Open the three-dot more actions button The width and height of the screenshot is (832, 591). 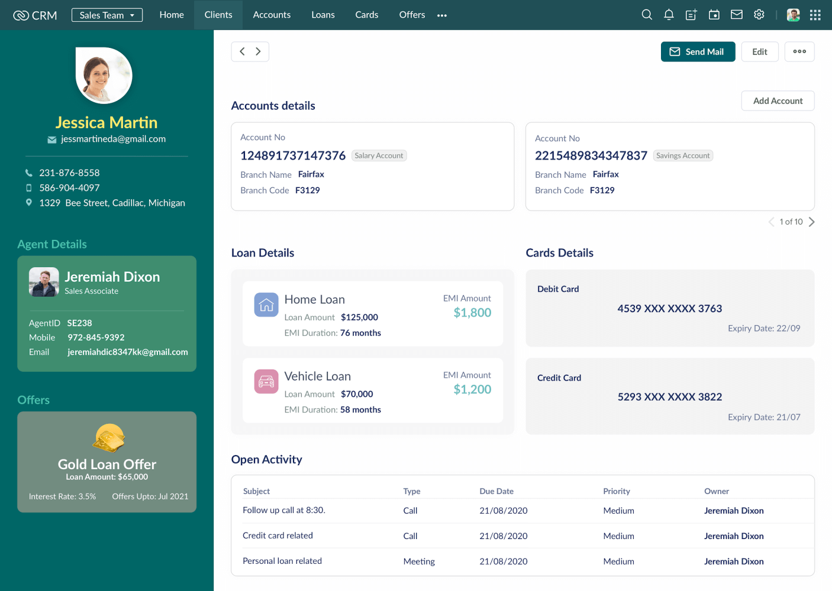tap(799, 51)
